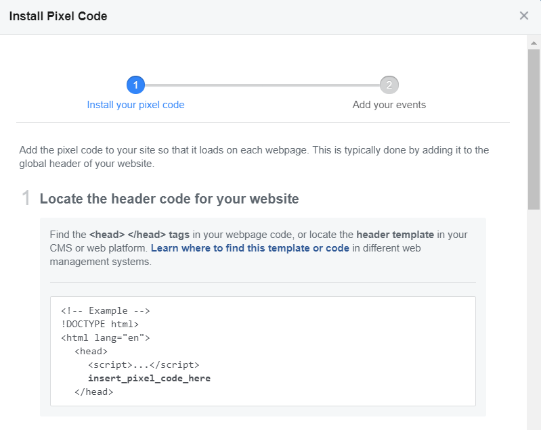Open the 'Add your events' step
The image size is (541, 430).
click(389, 105)
